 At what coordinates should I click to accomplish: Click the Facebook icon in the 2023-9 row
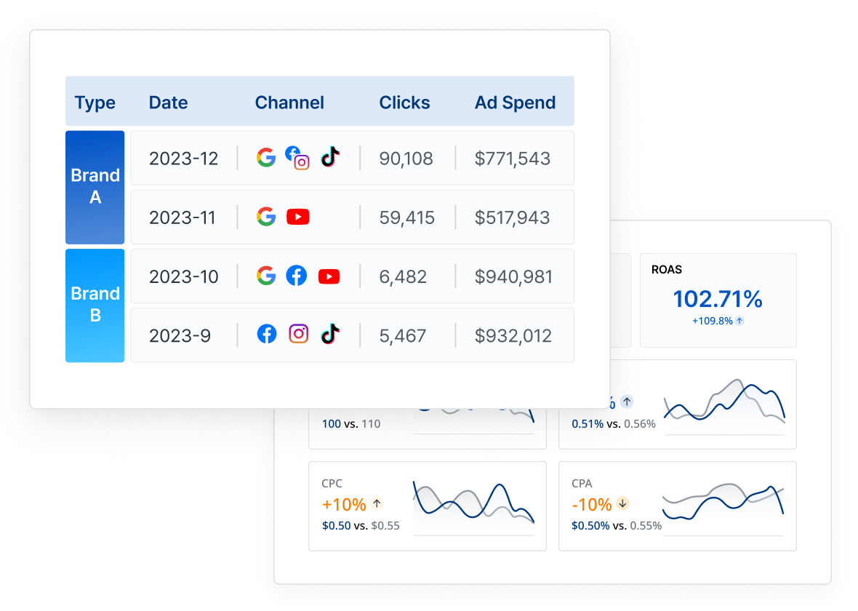(267, 333)
